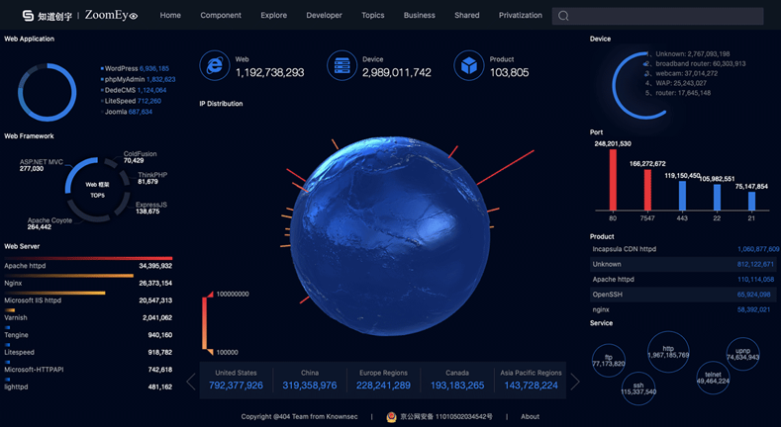Open the Developer menu item
The image size is (781, 427).
tap(324, 16)
